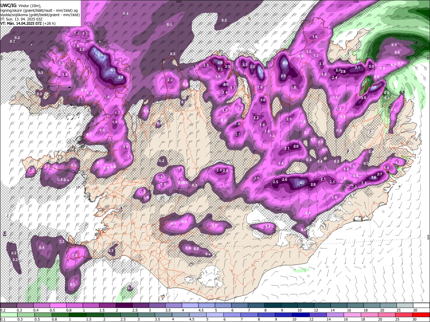
Task: Pick upper legend swatch between 0.5 and 0.8
Action: tap(57, 306)
